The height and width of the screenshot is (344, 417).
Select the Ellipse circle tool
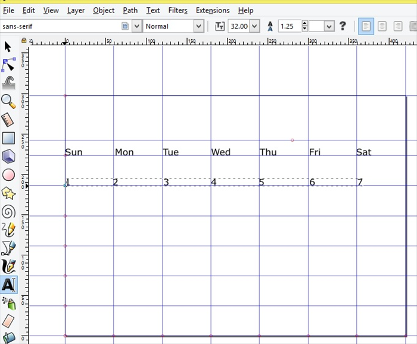[8, 175]
